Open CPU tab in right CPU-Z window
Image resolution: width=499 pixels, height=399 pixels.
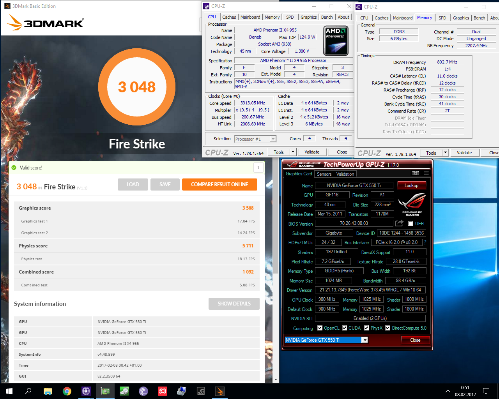tap(364, 18)
